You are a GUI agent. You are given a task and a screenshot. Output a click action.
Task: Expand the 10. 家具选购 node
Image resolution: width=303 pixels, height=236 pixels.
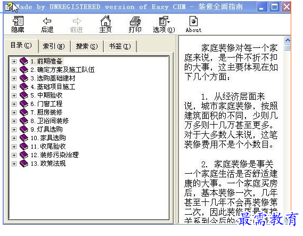(14, 138)
